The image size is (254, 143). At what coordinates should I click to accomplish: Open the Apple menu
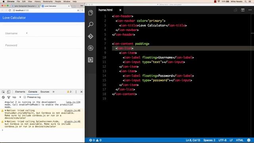[4, 2]
